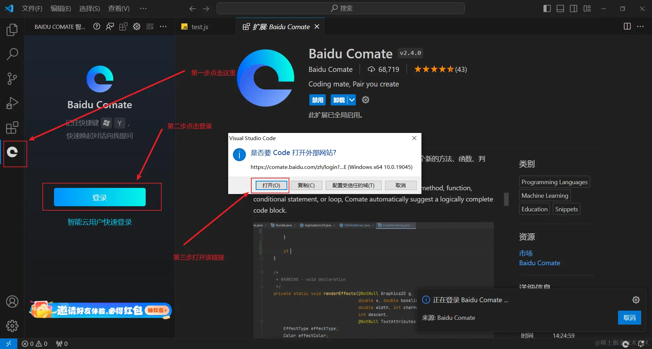Click the help question mark in Comate panel
Viewport: 652px width, 349px height.
tap(97, 26)
